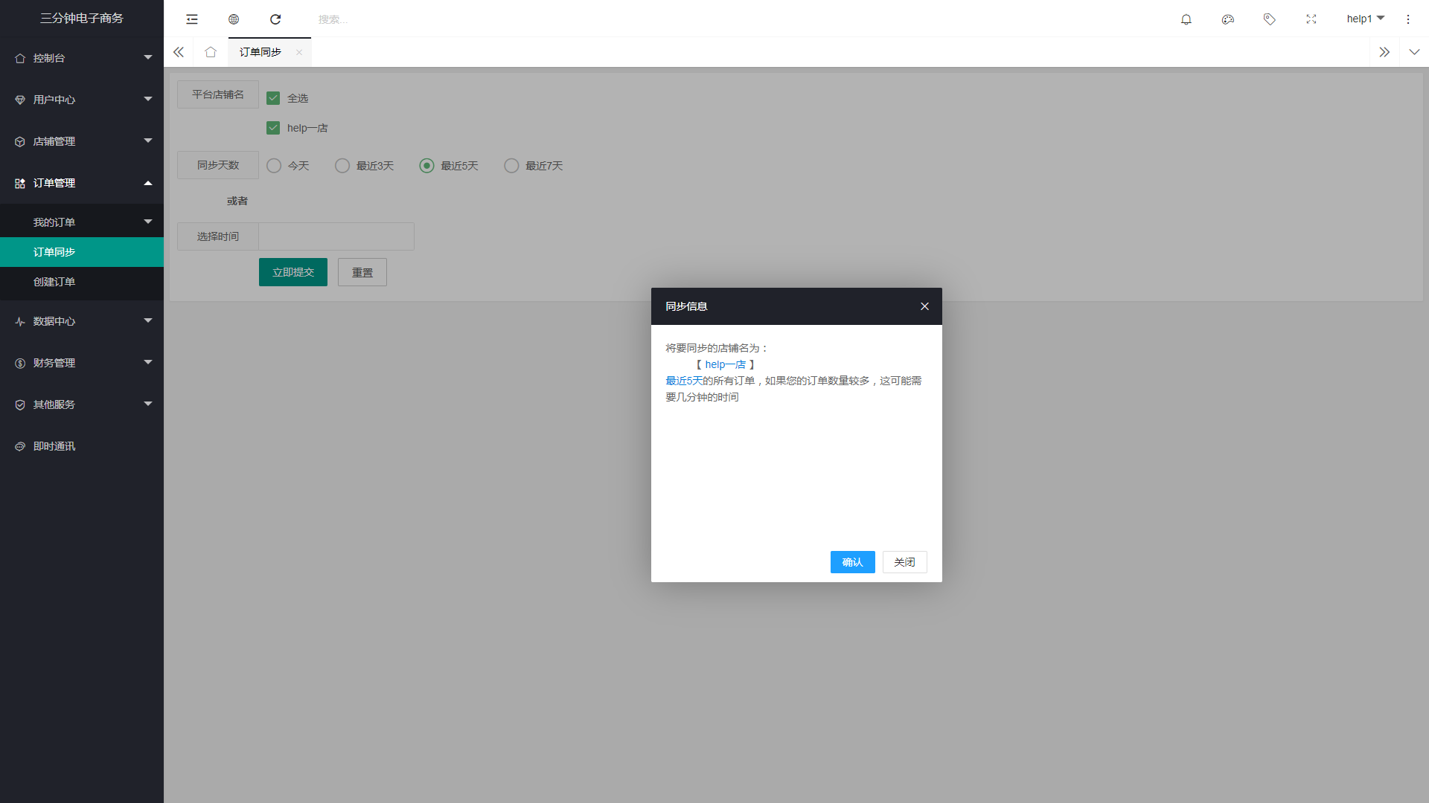Open the help1 user dropdown
This screenshot has height=803, width=1429.
1365,19
